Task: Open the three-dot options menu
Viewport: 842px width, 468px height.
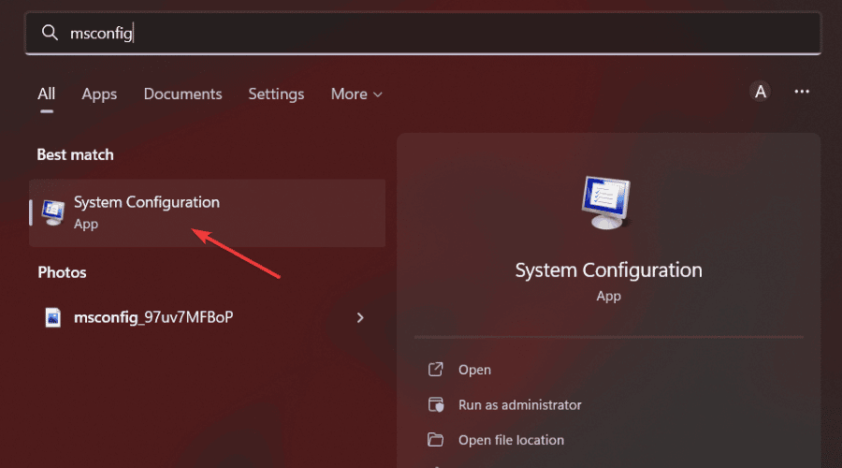Action: click(x=802, y=92)
